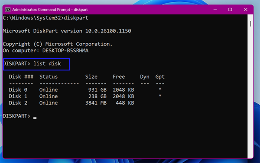Click the Command Prompt icon in title bar
Image resolution: width=260 pixels, height=163 pixels.
[8, 10]
